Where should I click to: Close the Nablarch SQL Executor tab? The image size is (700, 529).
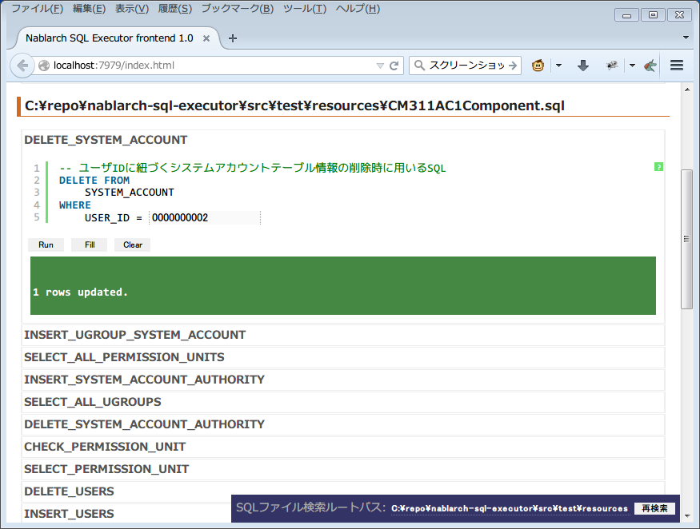point(206,38)
